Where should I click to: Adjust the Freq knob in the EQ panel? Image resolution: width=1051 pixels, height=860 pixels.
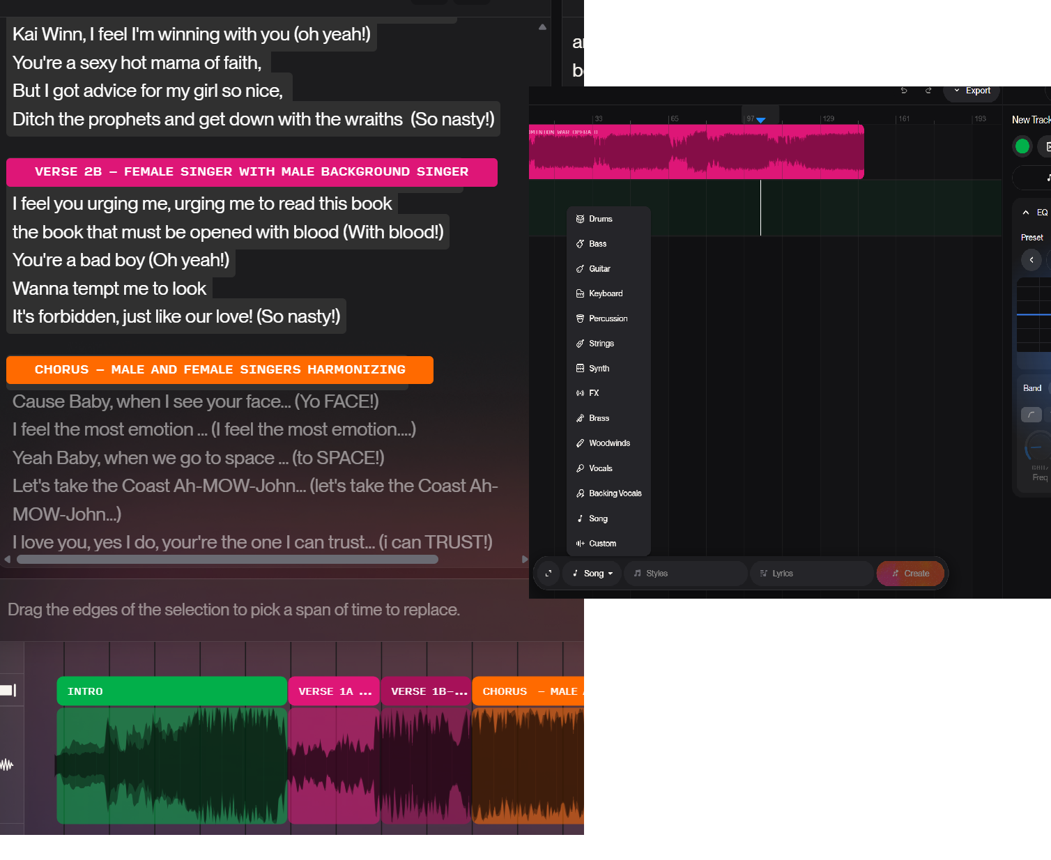[1037, 447]
